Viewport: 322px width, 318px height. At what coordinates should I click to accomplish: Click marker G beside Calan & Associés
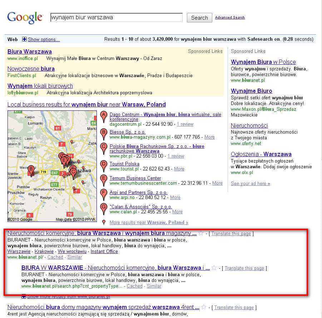tap(104, 209)
